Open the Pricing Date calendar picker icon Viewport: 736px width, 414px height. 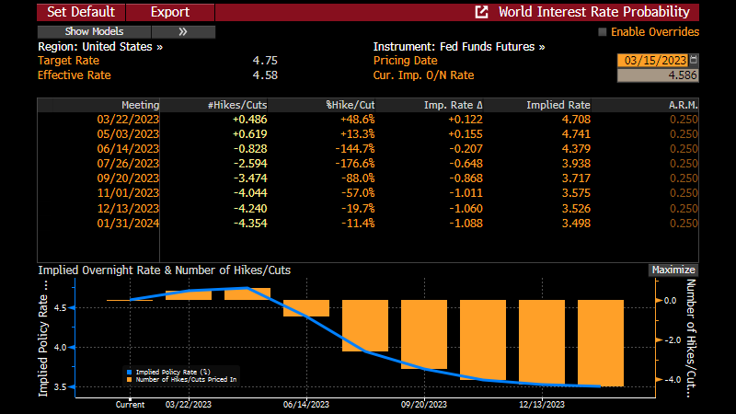pos(693,58)
